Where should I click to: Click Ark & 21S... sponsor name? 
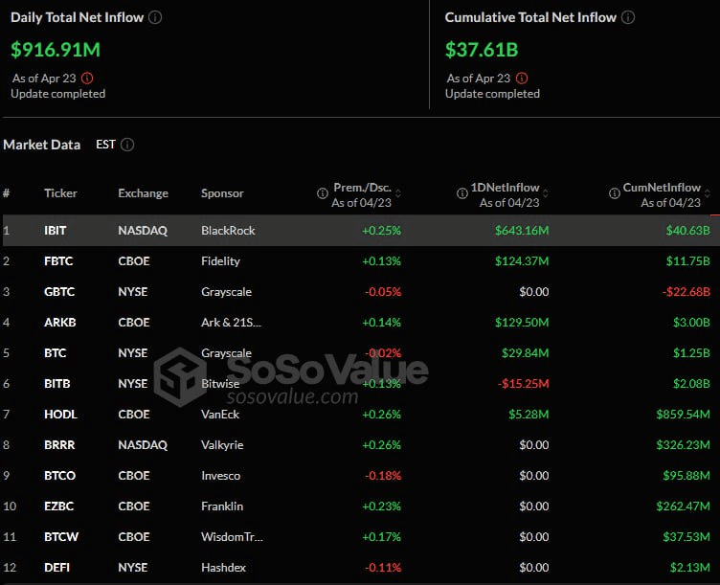click(231, 323)
